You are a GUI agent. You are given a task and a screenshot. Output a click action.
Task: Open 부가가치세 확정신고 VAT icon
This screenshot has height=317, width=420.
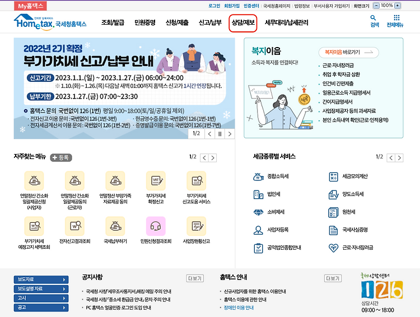tap(156, 180)
